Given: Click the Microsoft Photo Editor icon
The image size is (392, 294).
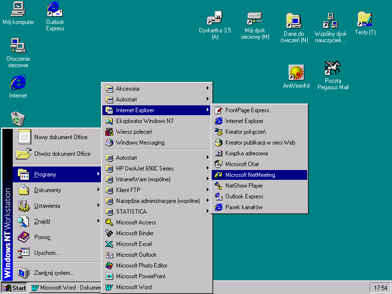Looking at the screenshot, I should click(109, 266).
